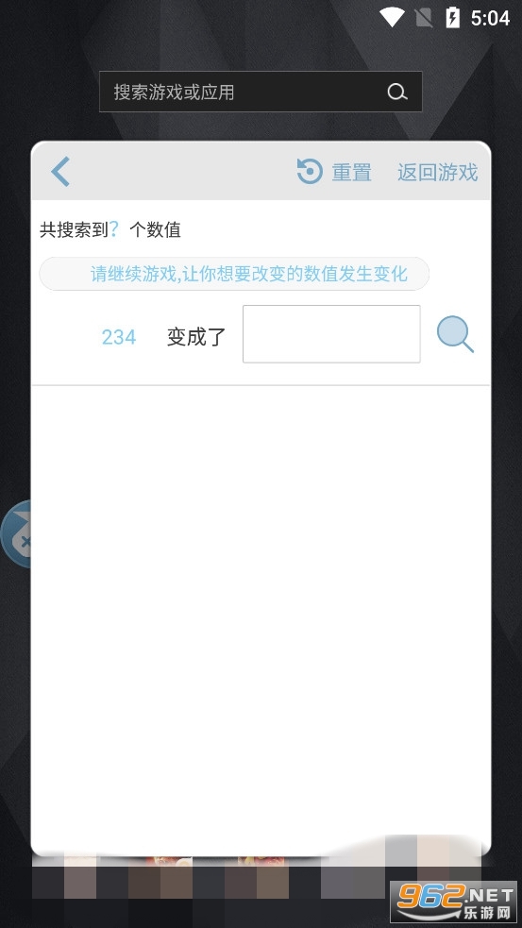Open the floating modifier icon on the left edge
The image size is (522, 928).
(16, 533)
